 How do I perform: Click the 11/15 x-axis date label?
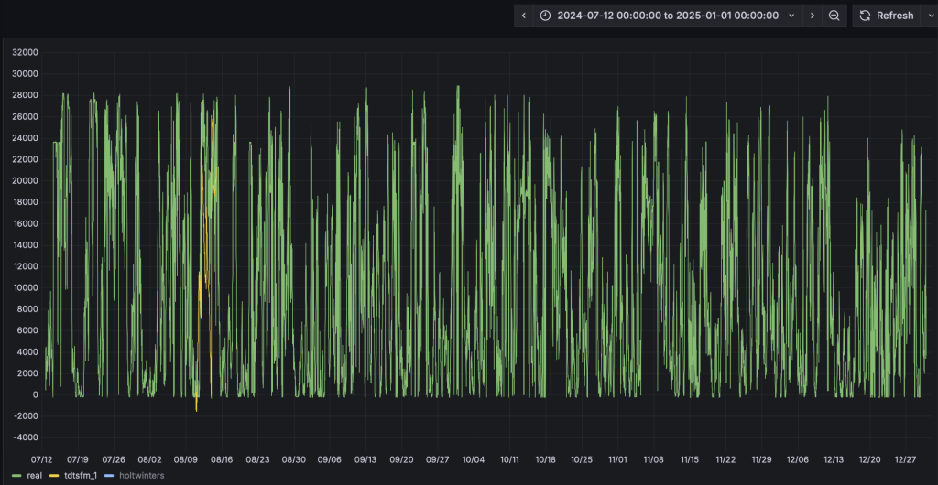[x=689, y=460]
